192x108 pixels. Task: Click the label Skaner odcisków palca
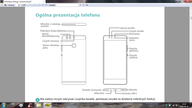pyautogui.click(x=51, y=46)
